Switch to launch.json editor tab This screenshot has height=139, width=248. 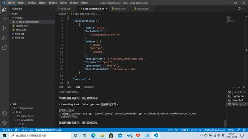pos(142,9)
